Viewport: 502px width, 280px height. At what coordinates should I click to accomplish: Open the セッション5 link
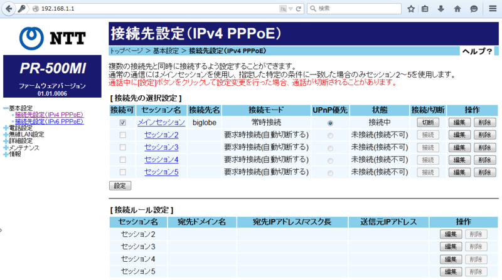[x=161, y=172]
